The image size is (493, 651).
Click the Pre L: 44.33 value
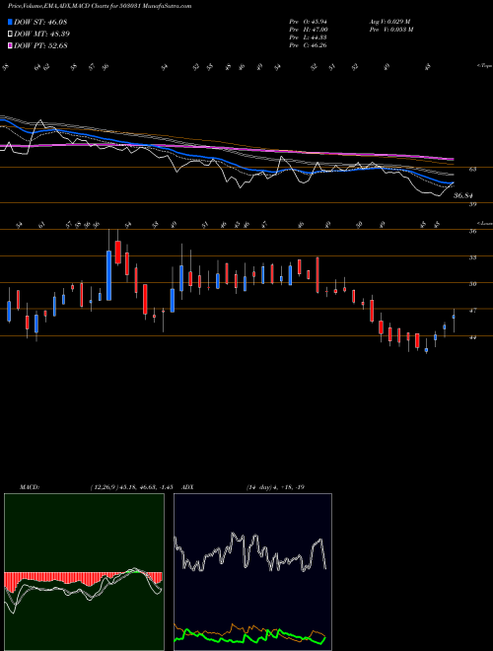309,37
